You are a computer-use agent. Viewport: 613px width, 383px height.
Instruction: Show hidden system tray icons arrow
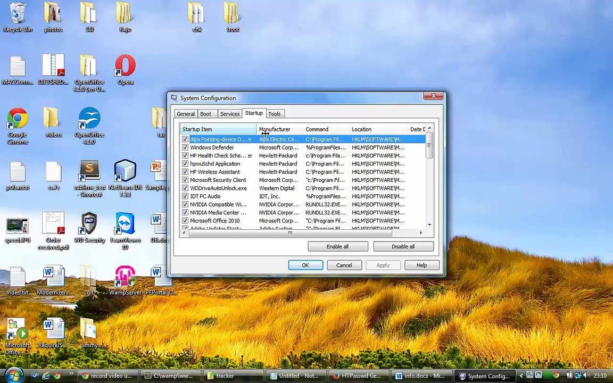521,376
